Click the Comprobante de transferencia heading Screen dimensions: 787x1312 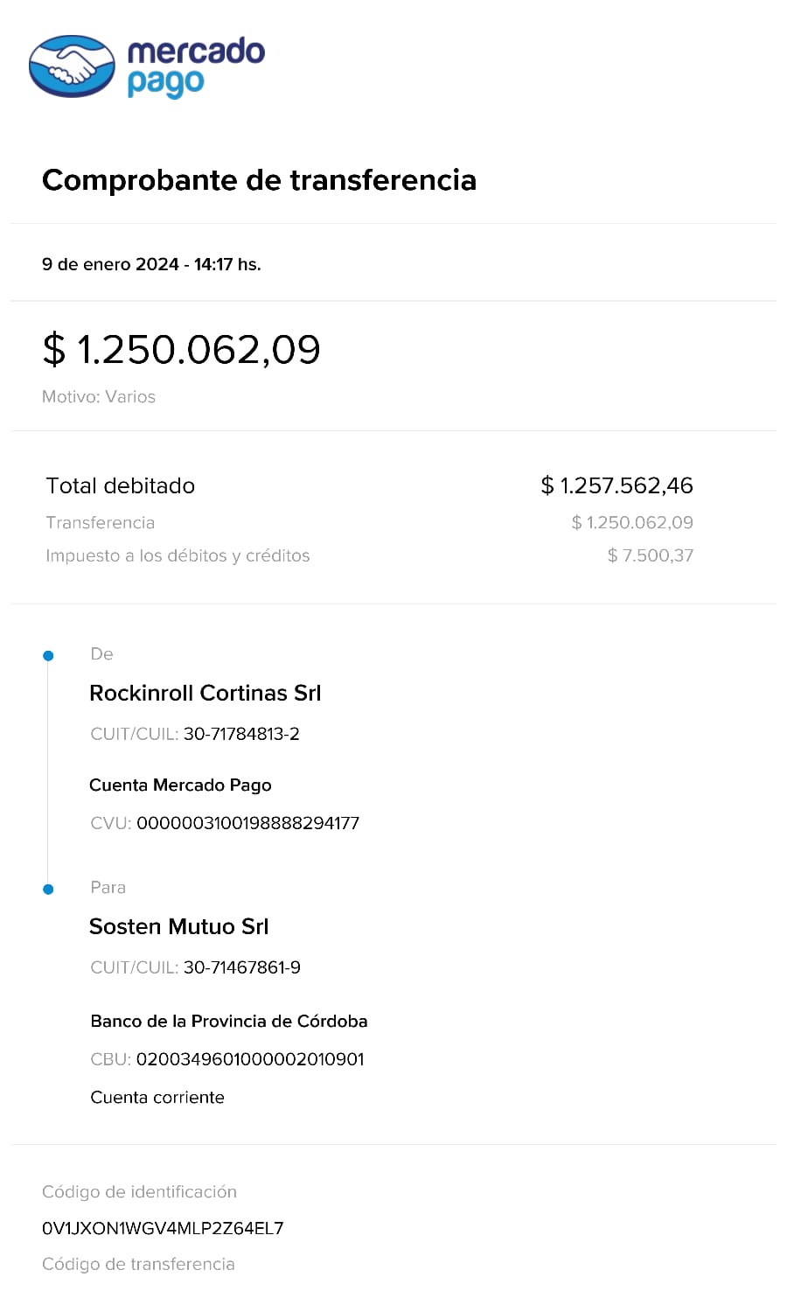click(259, 180)
